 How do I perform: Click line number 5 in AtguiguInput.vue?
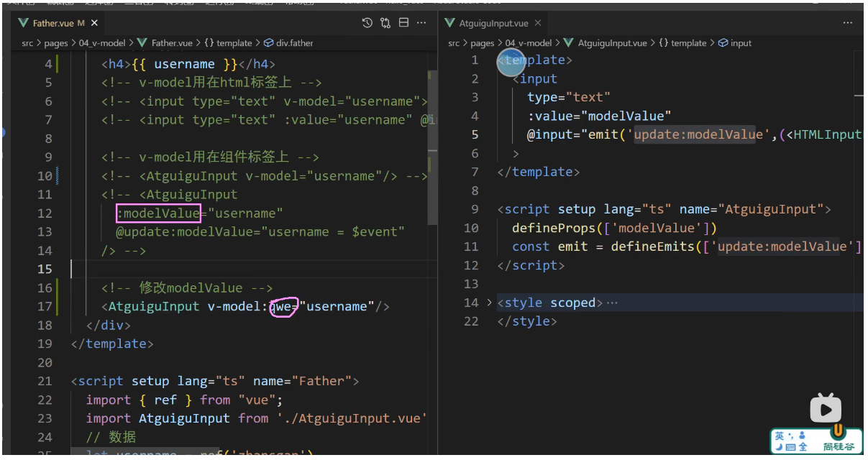click(x=475, y=134)
